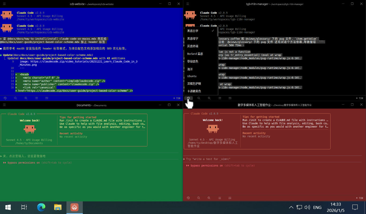Viewport: 366px width, 214px height.
Task: Zoom in using the tgb-i18n-manager toolbar magnifier
Action: [x=209, y=98]
